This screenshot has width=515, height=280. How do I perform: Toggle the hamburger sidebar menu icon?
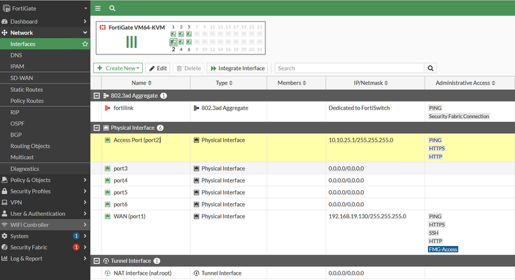98,9
